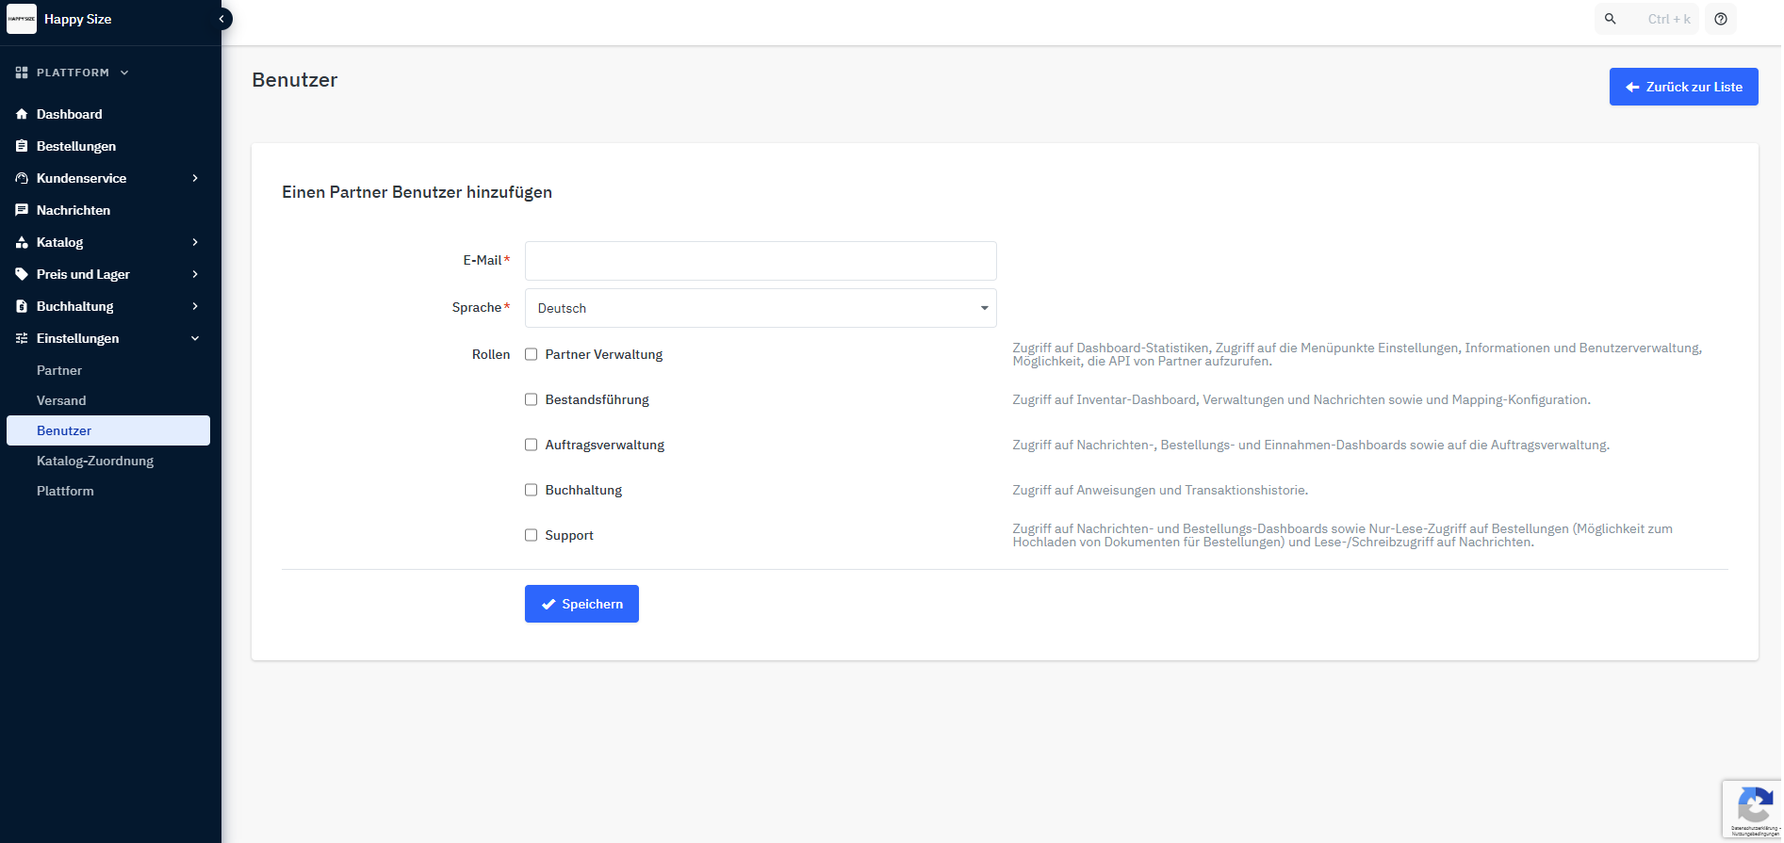This screenshot has width=1784, height=843.
Task: Open the Sprache dropdown showing Deutsch
Action: coord(760,308)
